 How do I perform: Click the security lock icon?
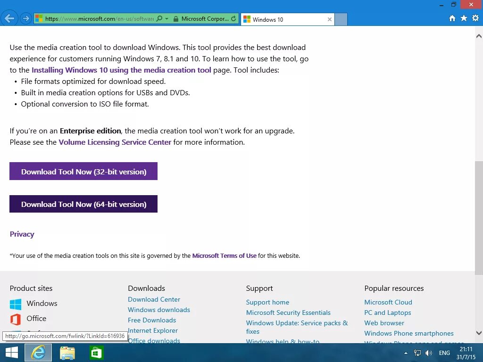[176, 19]
